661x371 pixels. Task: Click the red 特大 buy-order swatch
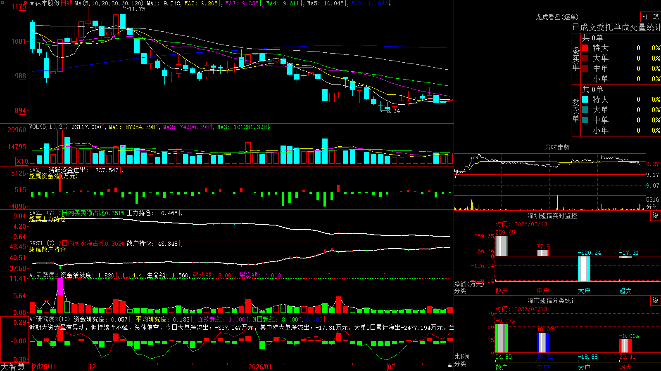pos(585,48)
